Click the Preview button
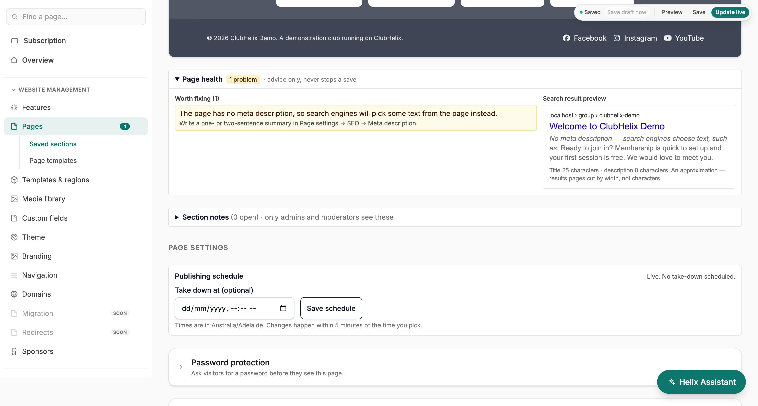This screenshot has width=758, height=406. pyautogui.click(x=672, y=12)
